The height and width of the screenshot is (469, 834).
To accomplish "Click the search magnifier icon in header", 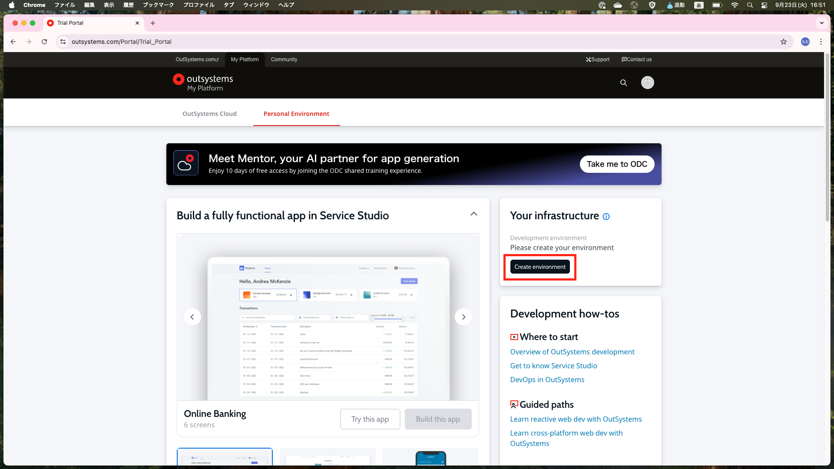I will tap(623, 83).
